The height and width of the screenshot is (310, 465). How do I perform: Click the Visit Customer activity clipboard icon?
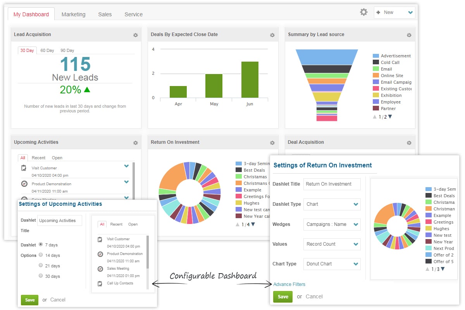pyautogui.click(x=24, y=168)
